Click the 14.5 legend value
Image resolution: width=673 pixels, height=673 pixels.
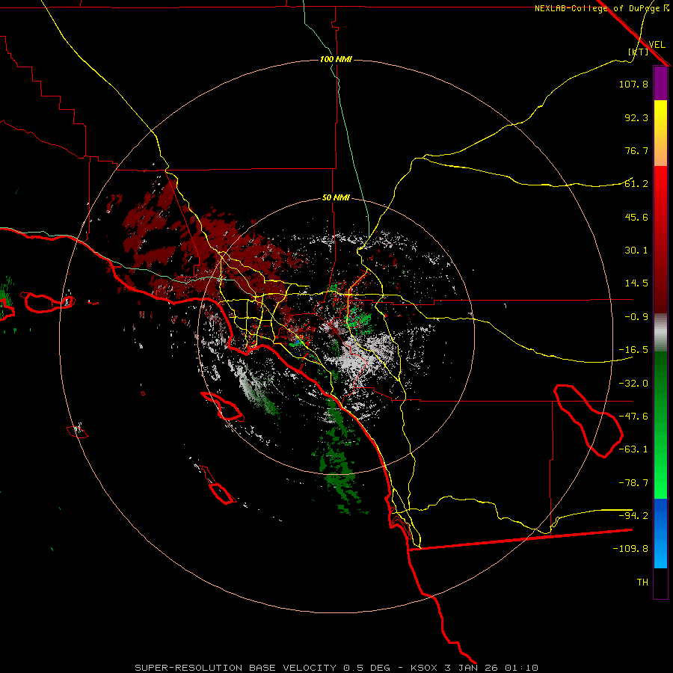tap(636, 283)
